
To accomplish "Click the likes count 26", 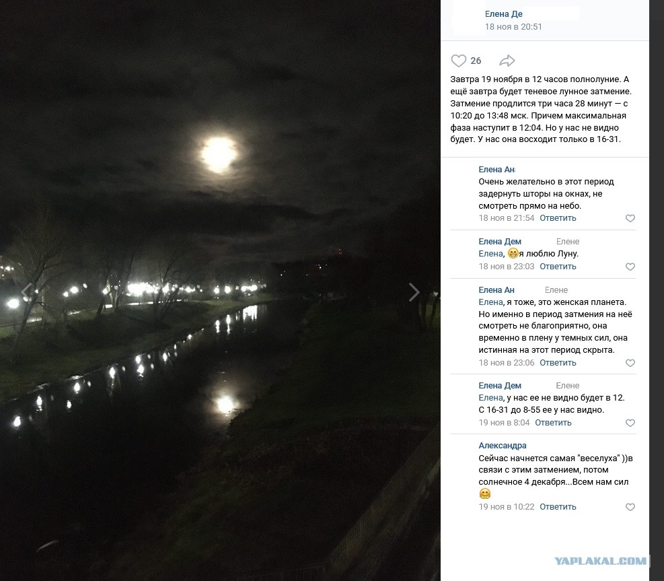I will click(476, 61).
